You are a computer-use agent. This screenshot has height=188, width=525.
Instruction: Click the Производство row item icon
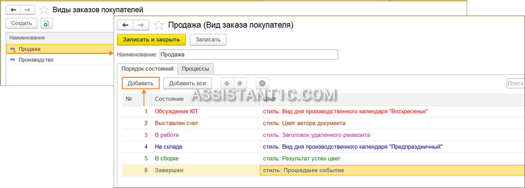point(13,60)
